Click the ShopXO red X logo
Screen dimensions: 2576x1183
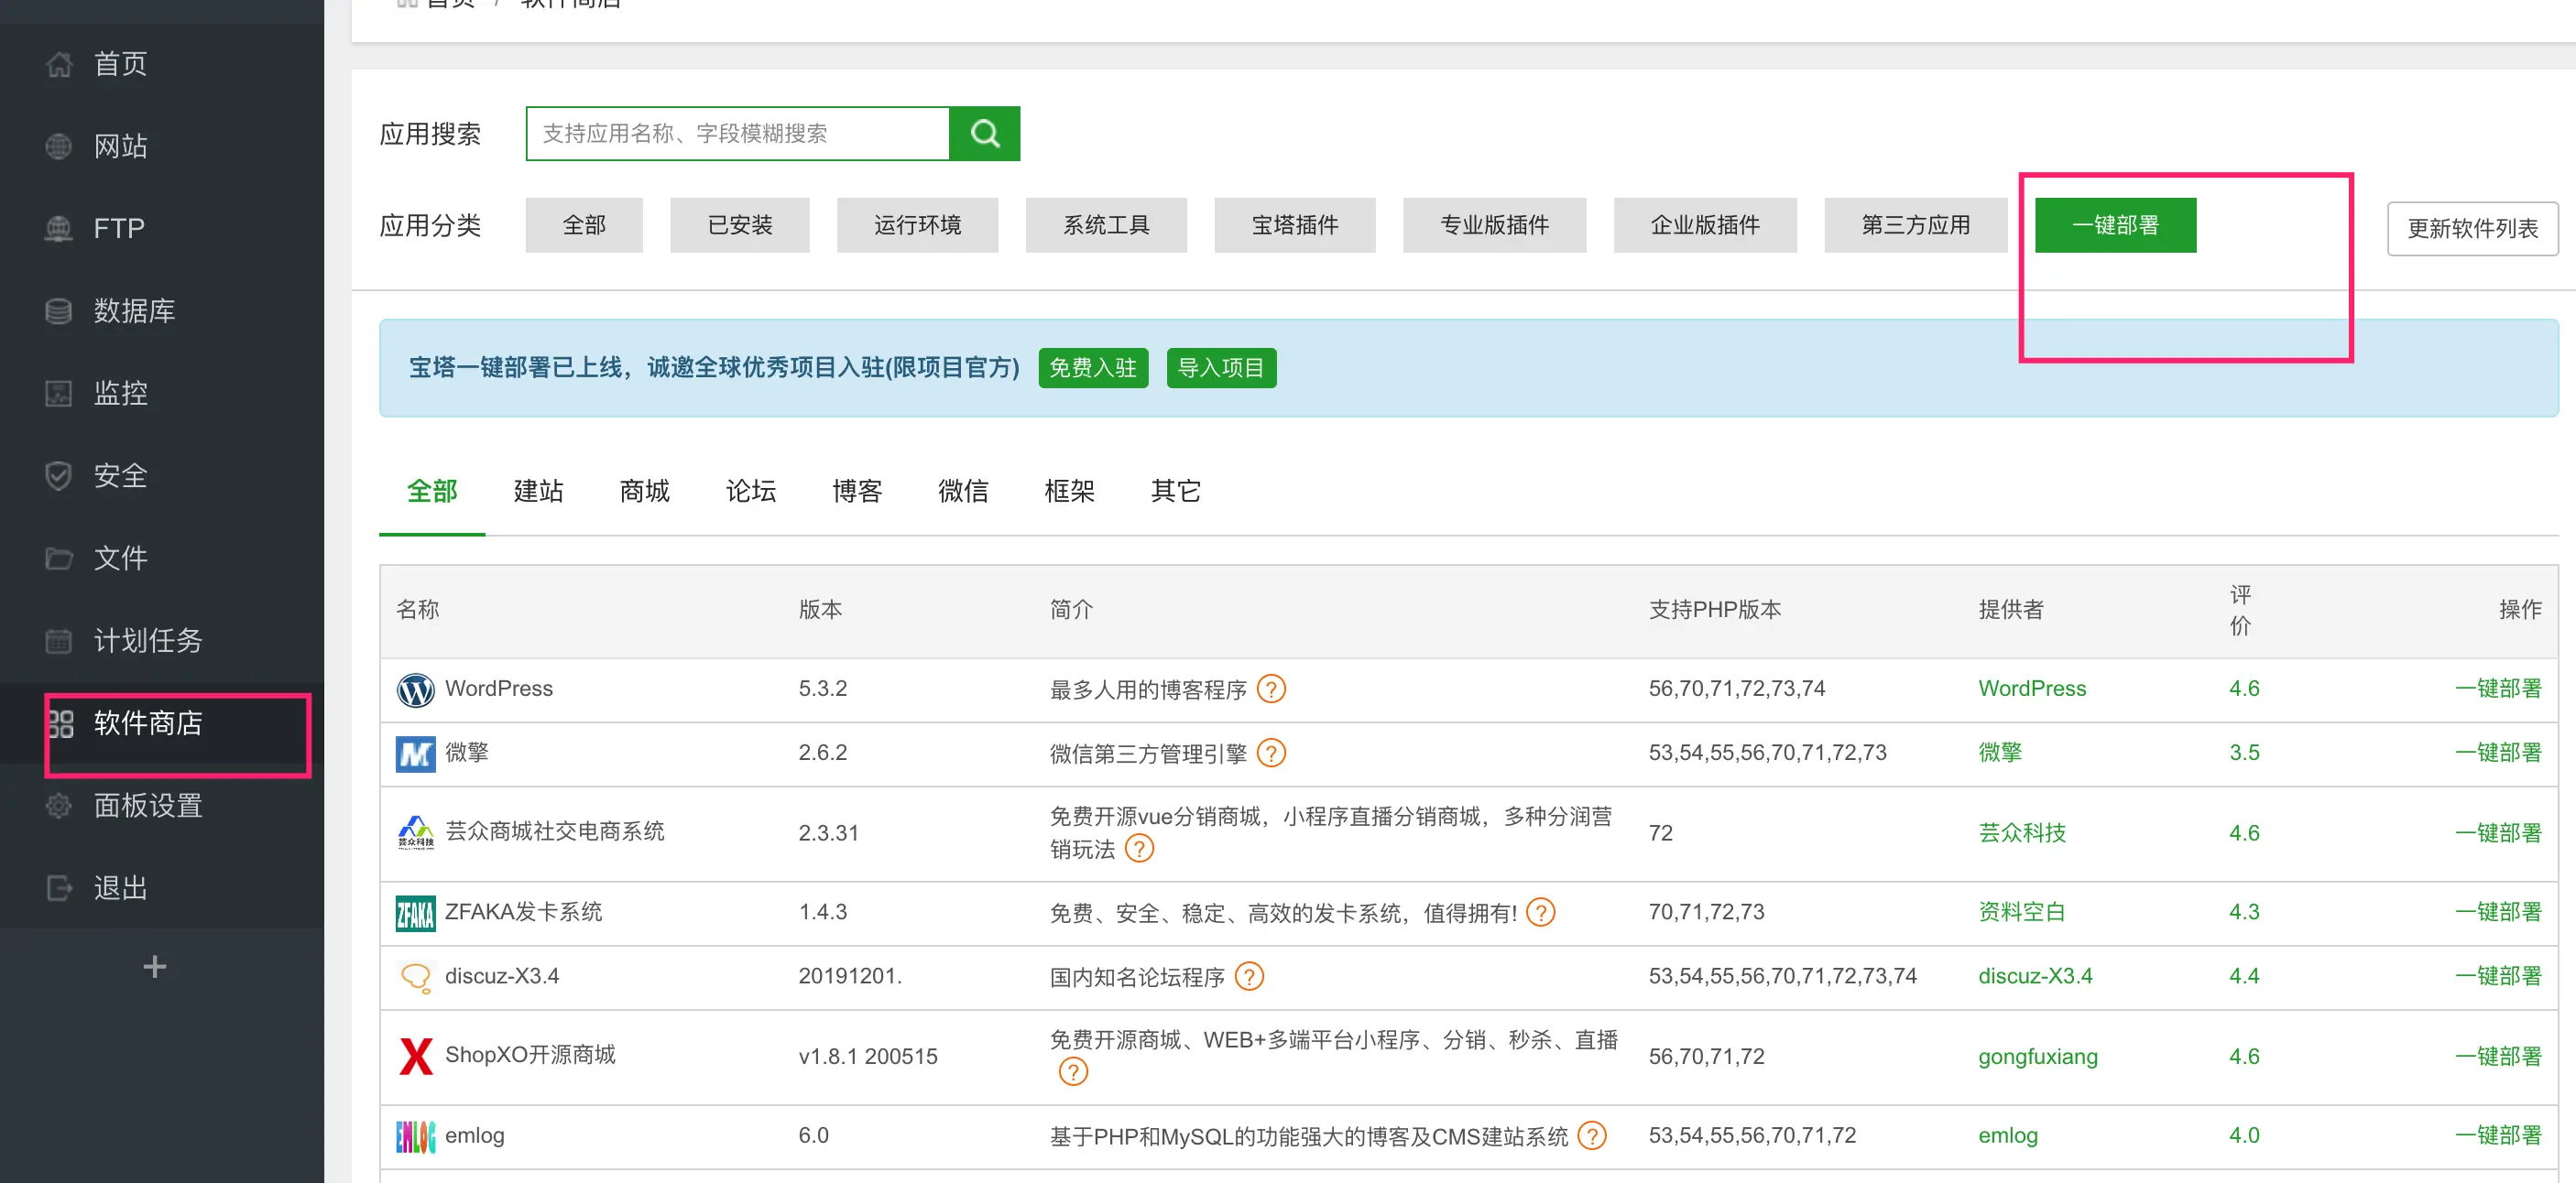415,1056
